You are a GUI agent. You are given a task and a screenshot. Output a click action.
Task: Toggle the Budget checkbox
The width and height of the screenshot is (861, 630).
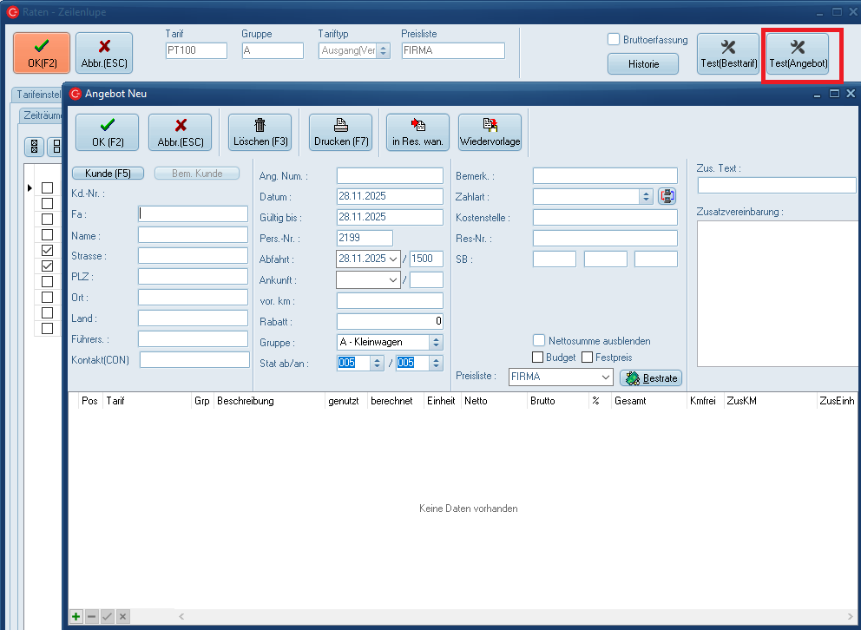tap(538, 358)
